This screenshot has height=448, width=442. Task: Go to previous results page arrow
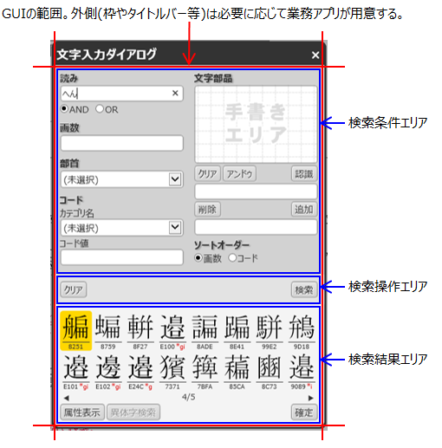pyautogui.click(x=67, y=398)
